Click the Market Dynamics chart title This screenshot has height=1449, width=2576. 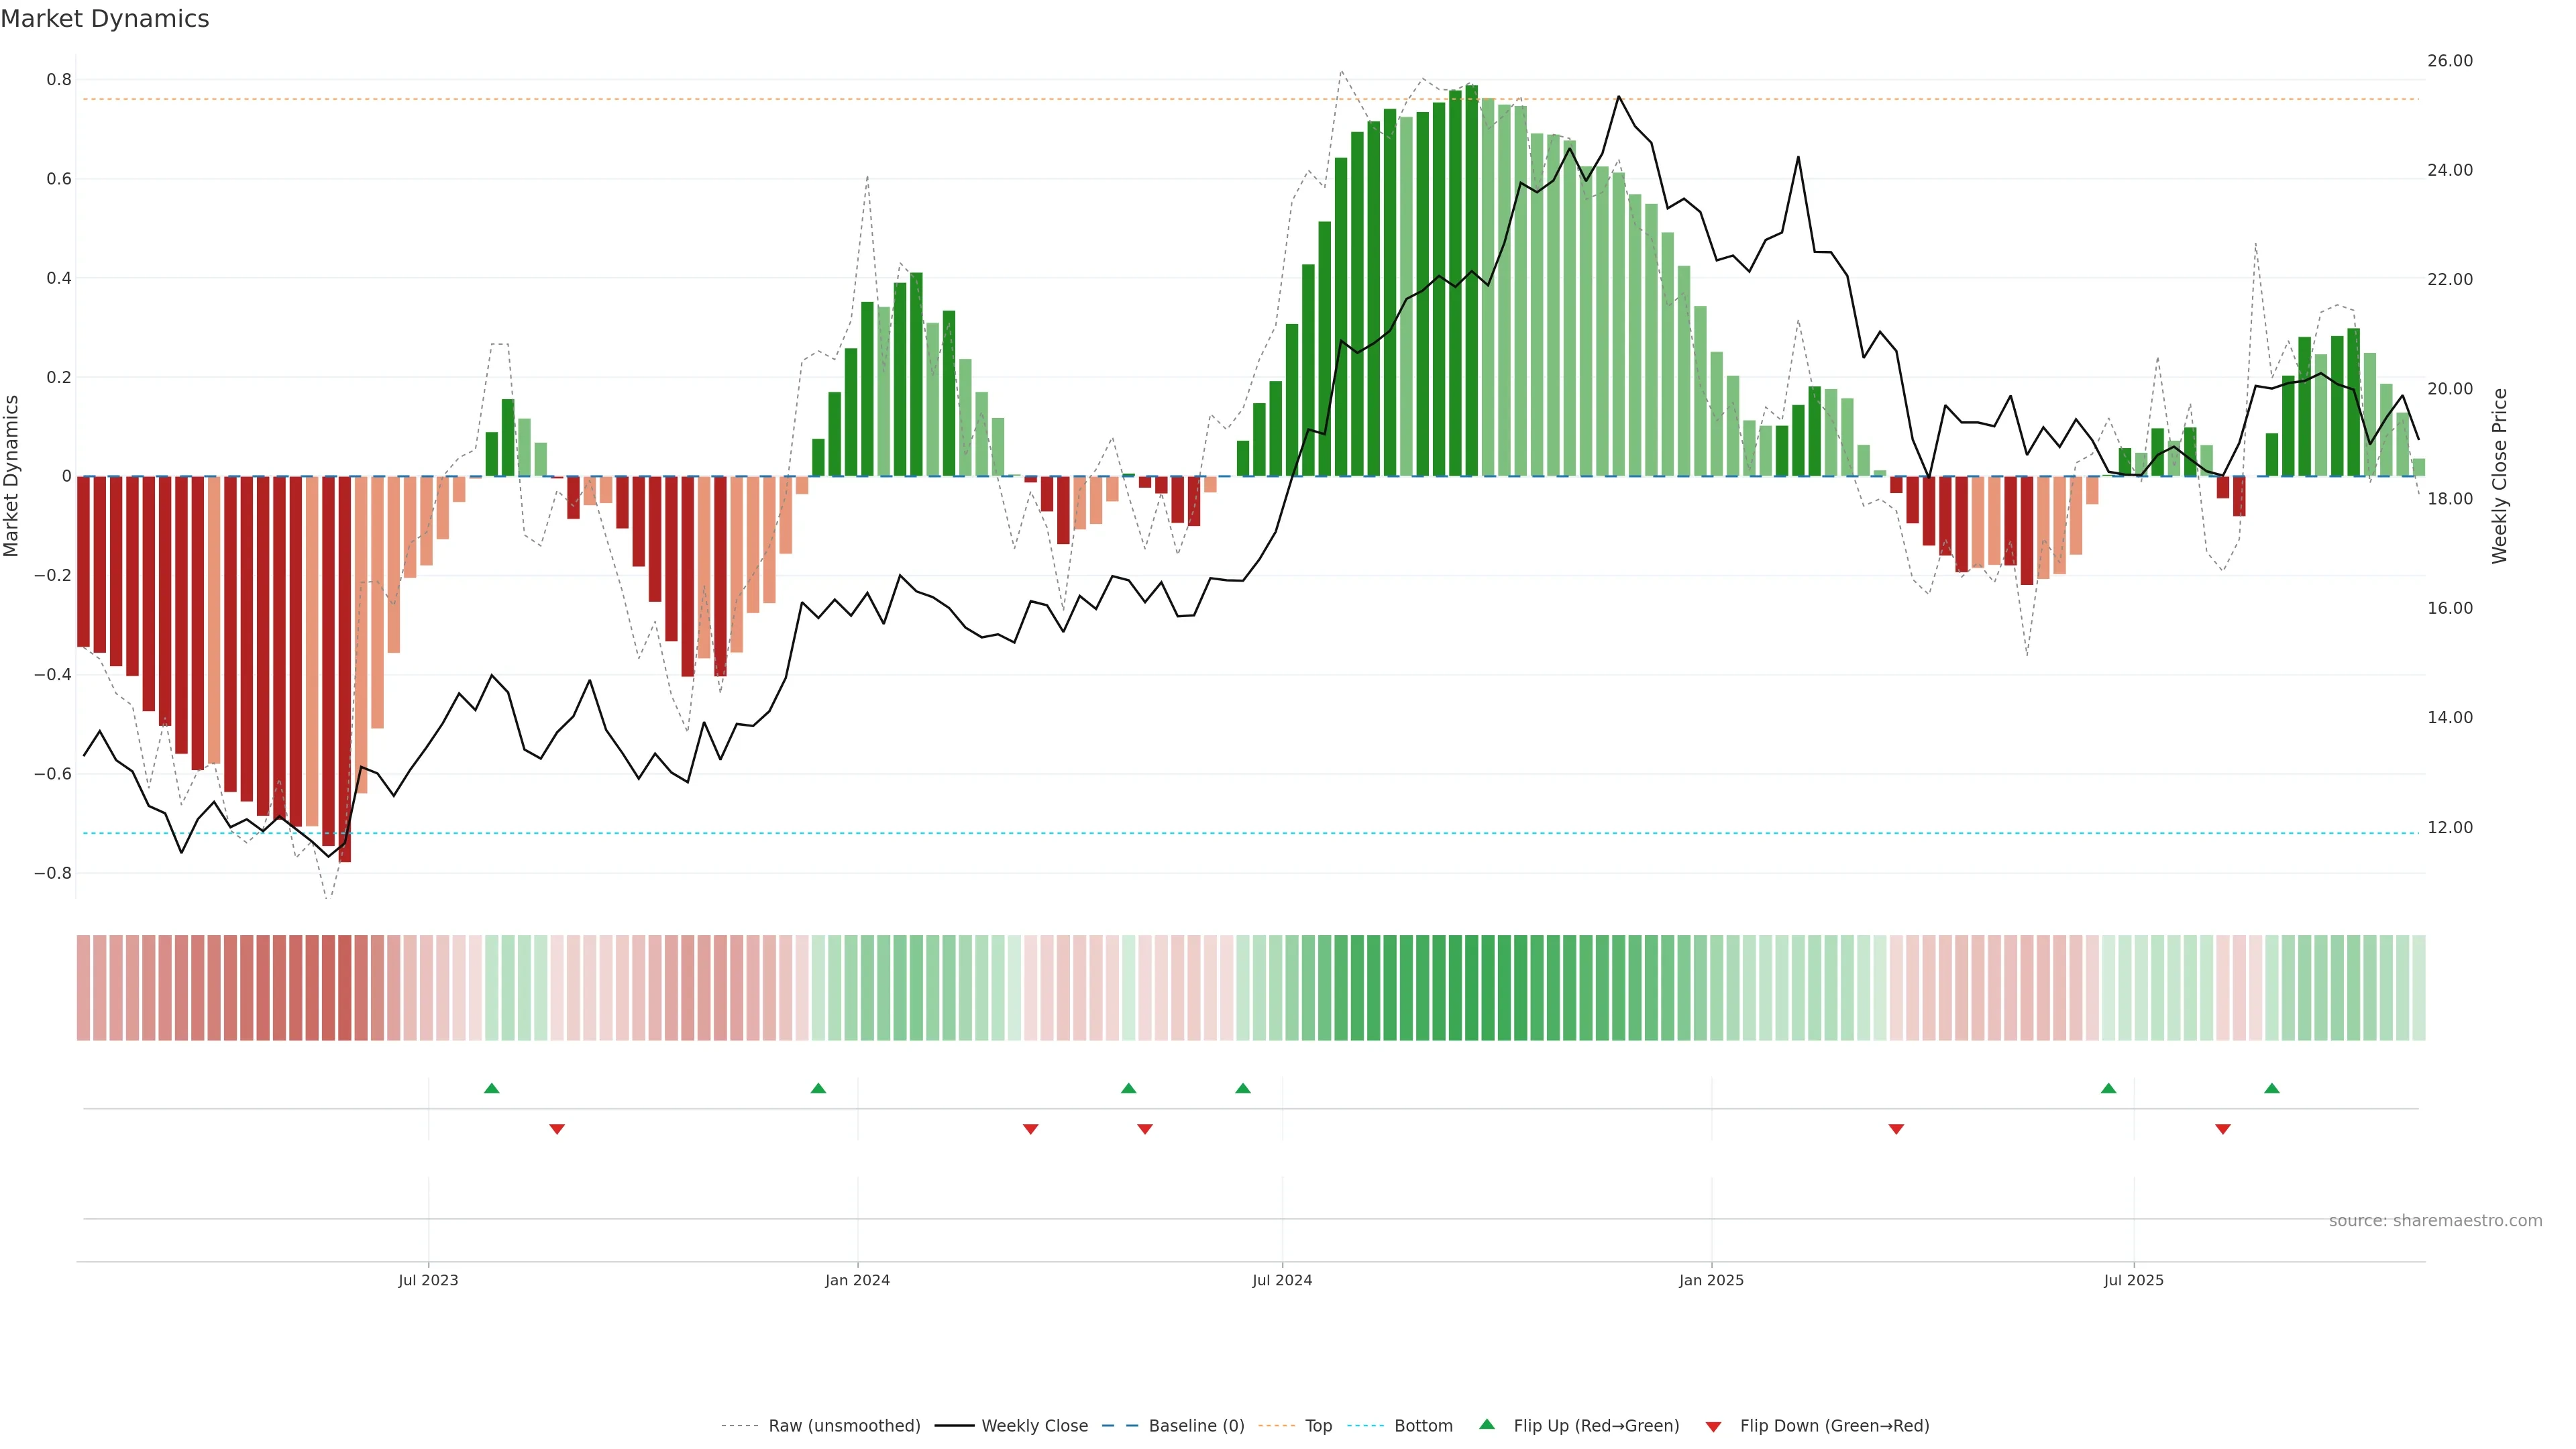click(105, 19)
